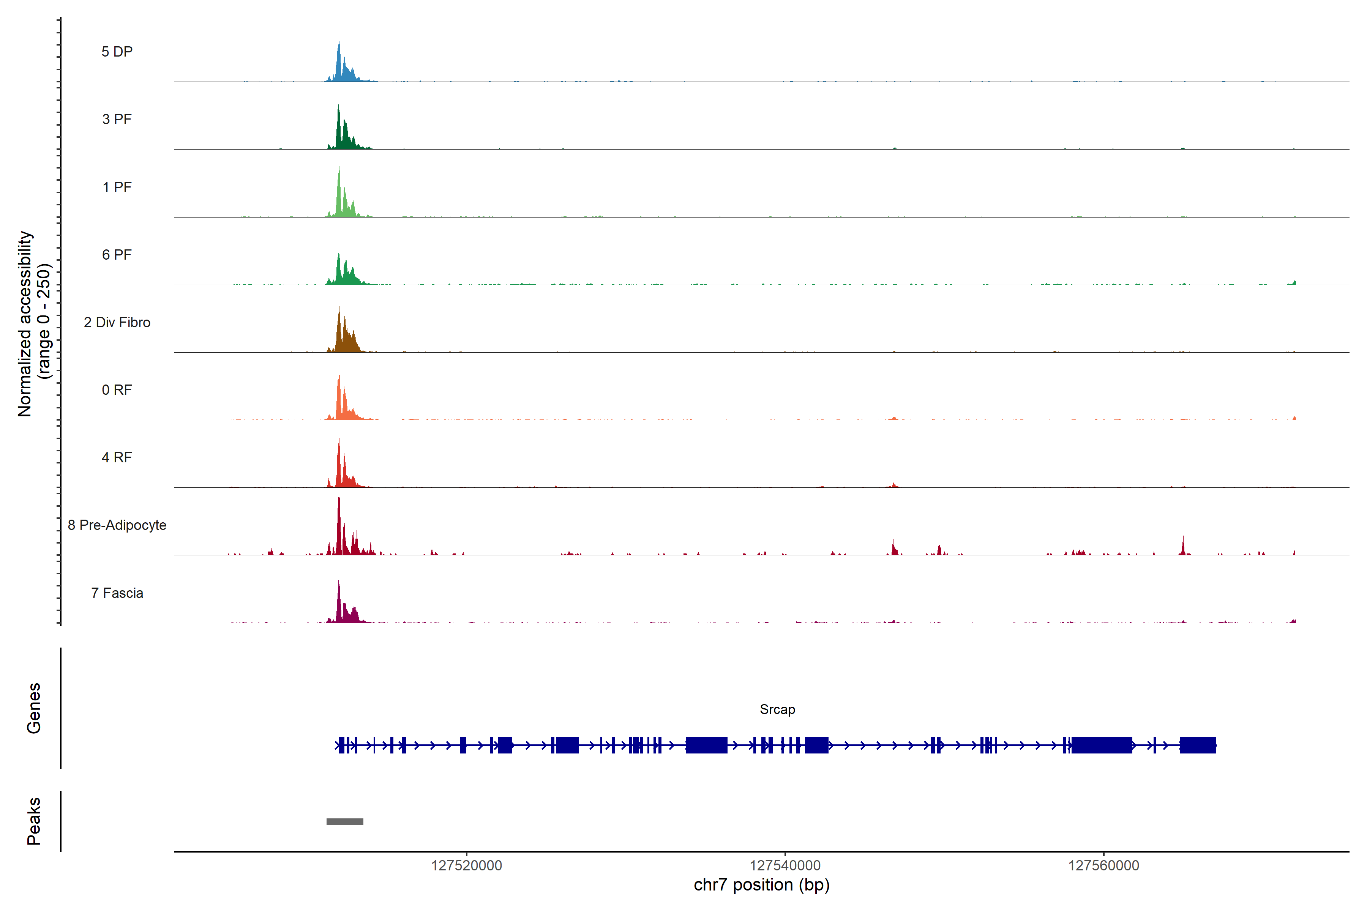Click the 127560000 axis tick label

1103,865
